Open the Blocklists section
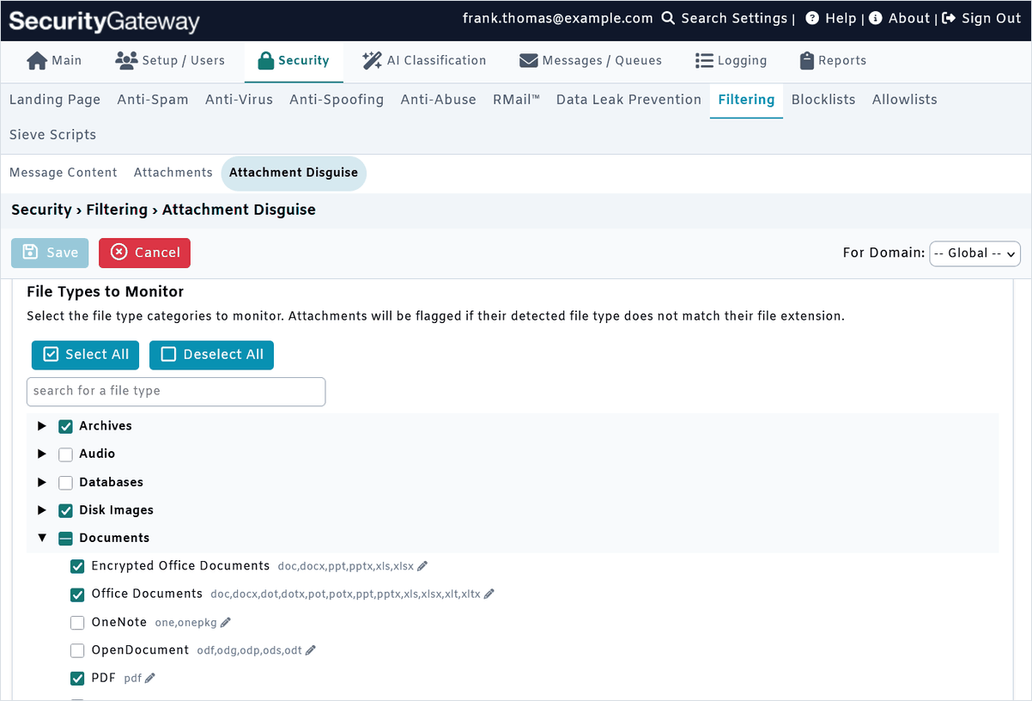Image resolution: width=1032 pixels, height=701 pixels. [823, 100]
